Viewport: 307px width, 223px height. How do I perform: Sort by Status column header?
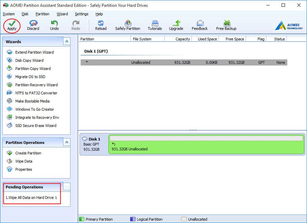(x=277, y=39)
